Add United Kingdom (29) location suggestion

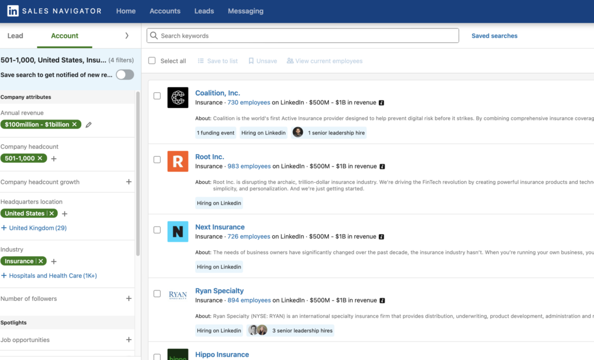coord(34,228)
